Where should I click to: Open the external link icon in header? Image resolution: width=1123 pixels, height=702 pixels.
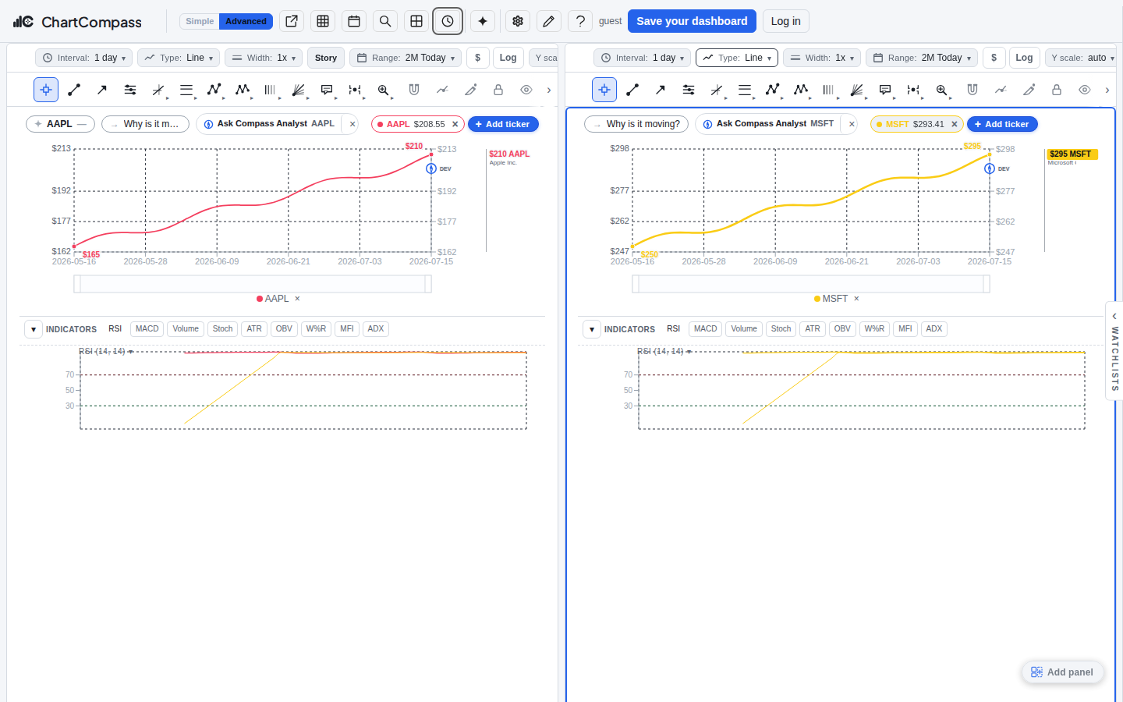[x=292, y=21]
